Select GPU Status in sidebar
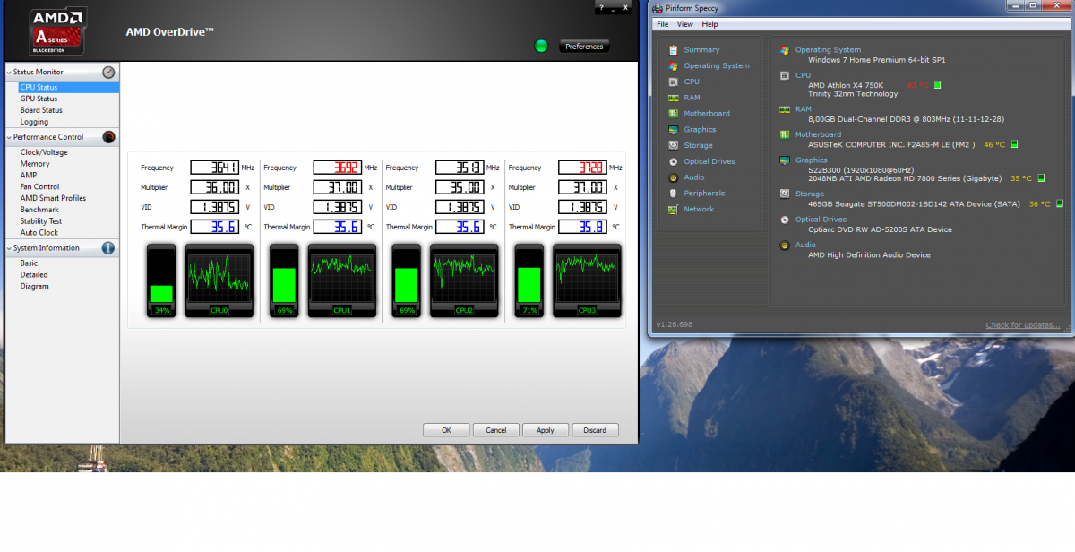Screen dimensions: 1075x552 pyautogui.click(x=39, y=99)
